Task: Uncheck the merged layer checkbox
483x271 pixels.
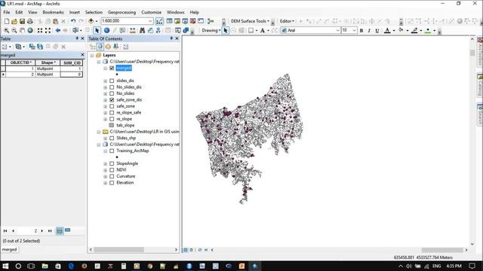Action: (112, 68)
